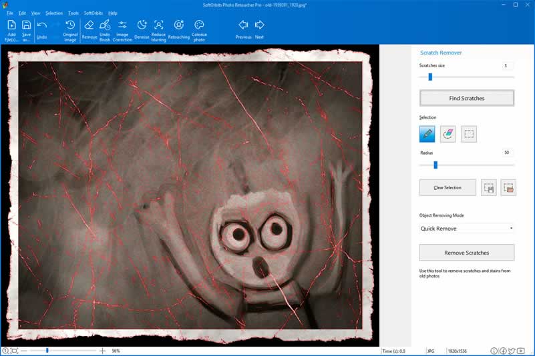Click the 'Scratch Remover' panel title

(x=441, y=53)
